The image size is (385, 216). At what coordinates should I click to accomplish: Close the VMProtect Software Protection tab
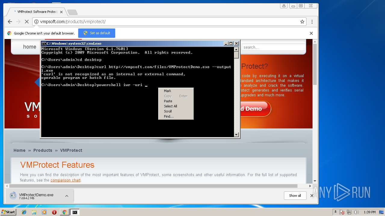[61, 12]
